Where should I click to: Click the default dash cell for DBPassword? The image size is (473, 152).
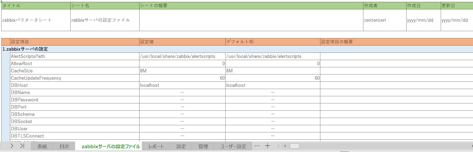(273, 100)
